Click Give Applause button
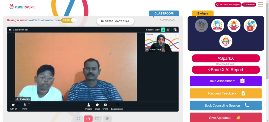 (226, 117)
